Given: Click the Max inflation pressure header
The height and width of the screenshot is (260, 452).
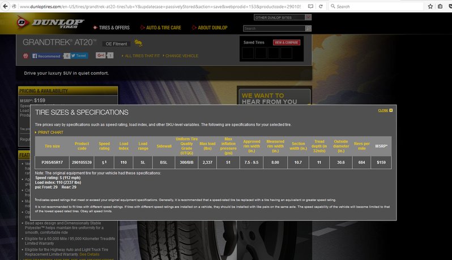Looking at the screenshot, I should click(228, 146).
